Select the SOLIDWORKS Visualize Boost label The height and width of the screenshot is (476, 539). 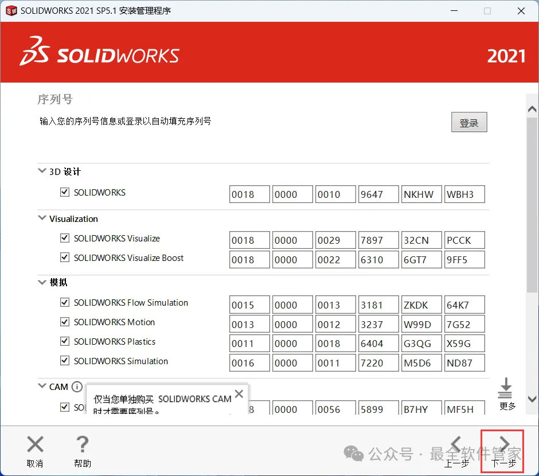[128, 257]
